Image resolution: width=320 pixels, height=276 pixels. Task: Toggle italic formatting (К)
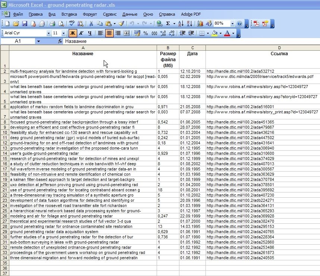click(x=81, y=33)
